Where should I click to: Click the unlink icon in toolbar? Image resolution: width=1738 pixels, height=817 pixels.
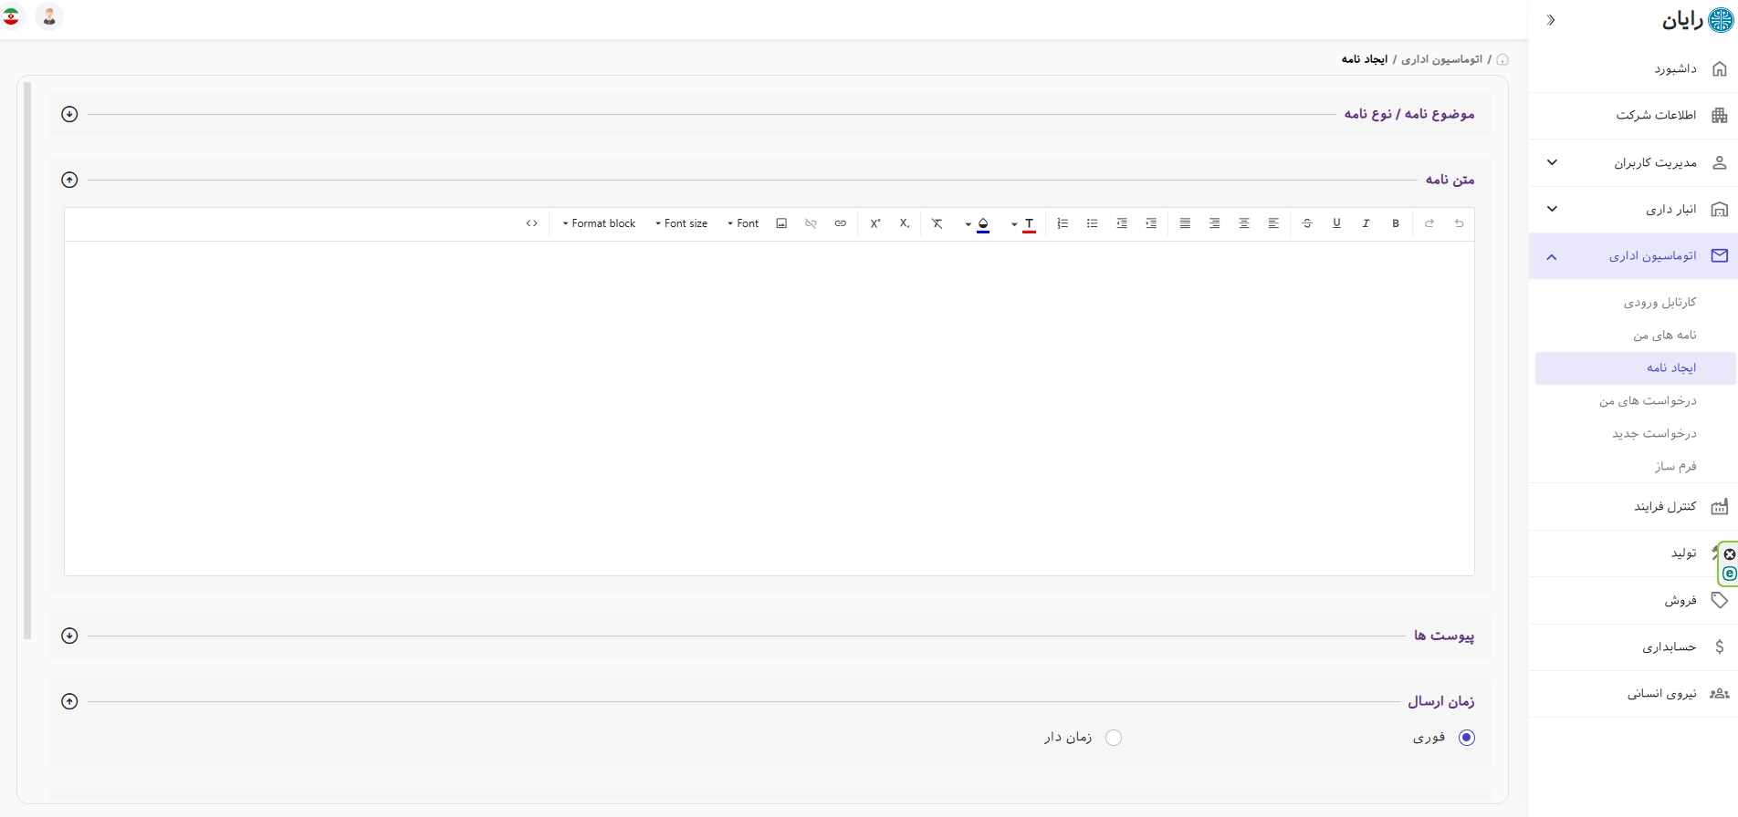point(811,223)
